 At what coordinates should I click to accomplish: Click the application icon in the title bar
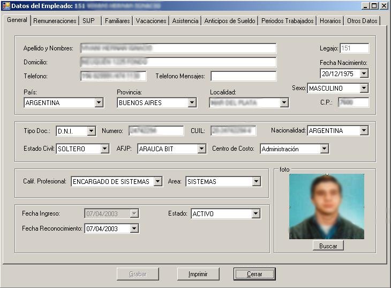coord(6,5)
